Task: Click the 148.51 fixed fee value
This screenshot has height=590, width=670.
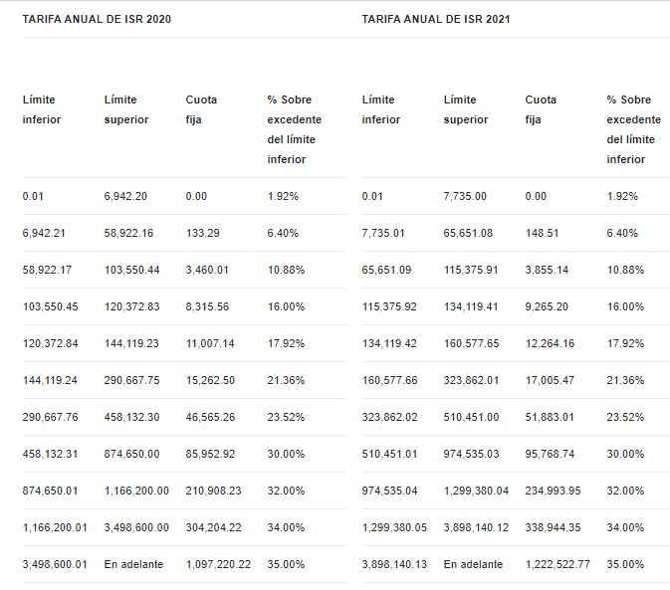Action: tap(542, 233)
